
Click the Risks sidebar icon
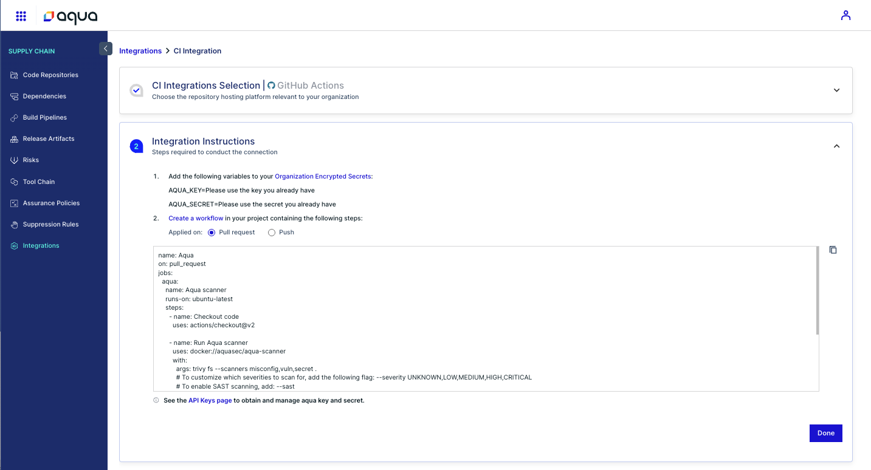point(14,160)
